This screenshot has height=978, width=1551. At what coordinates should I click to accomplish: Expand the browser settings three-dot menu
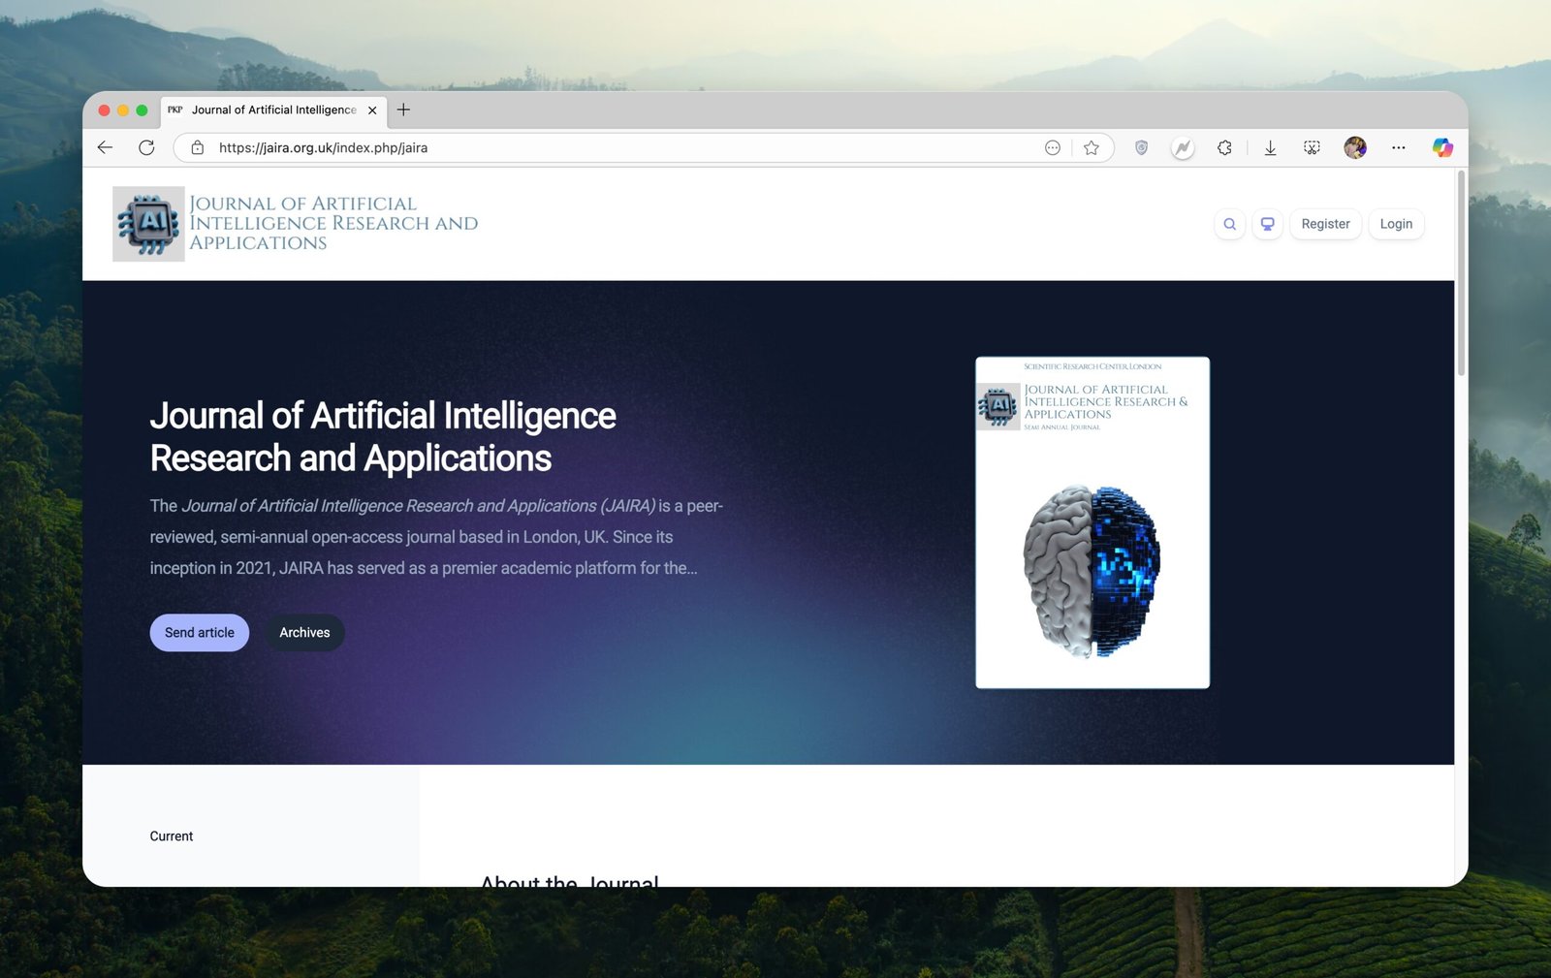pos(1398,147)
